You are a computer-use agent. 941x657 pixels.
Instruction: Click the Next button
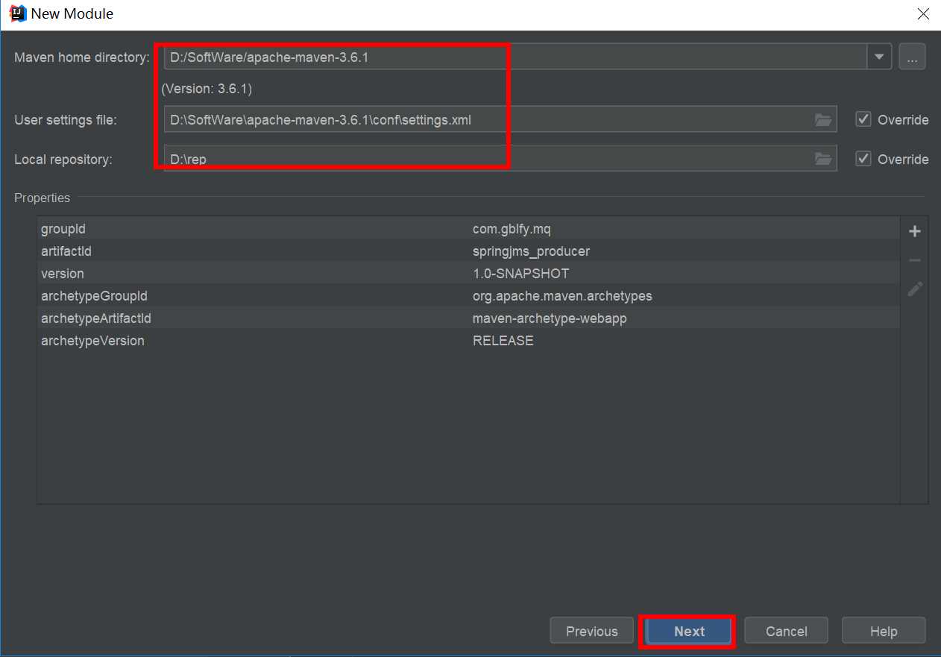(x=689, y=631)
